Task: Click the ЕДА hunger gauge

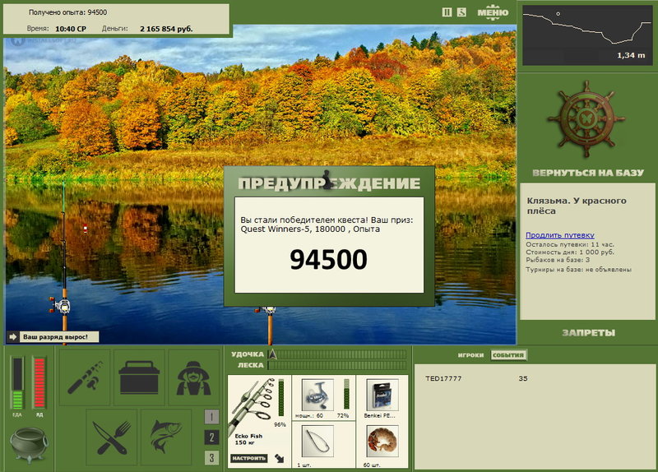Action: pos(17,382)
